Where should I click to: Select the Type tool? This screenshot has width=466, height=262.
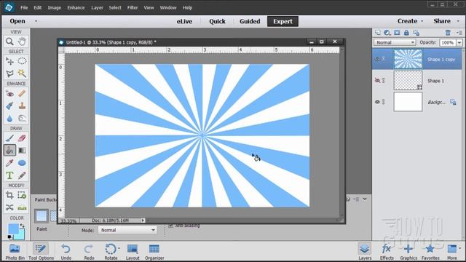tap(9, 175)
